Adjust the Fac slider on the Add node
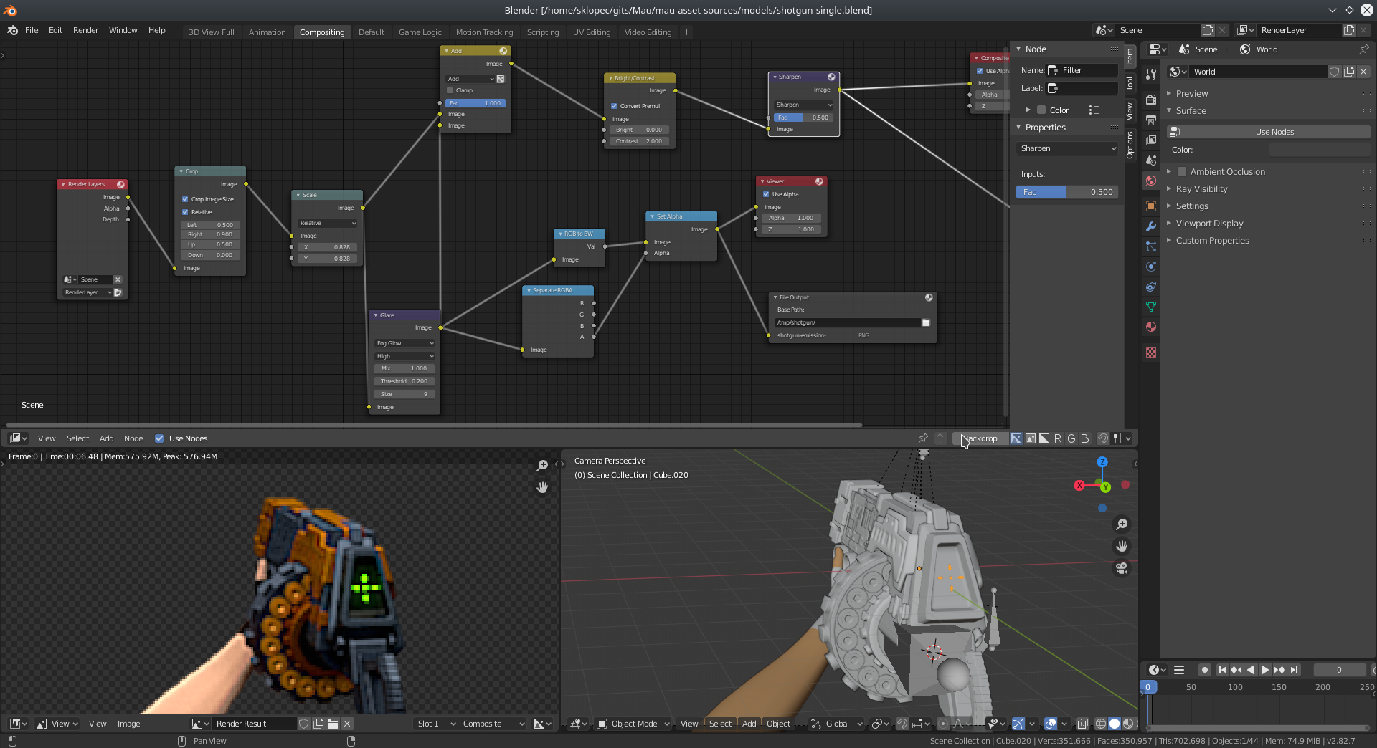 click(x=475, y=103)
